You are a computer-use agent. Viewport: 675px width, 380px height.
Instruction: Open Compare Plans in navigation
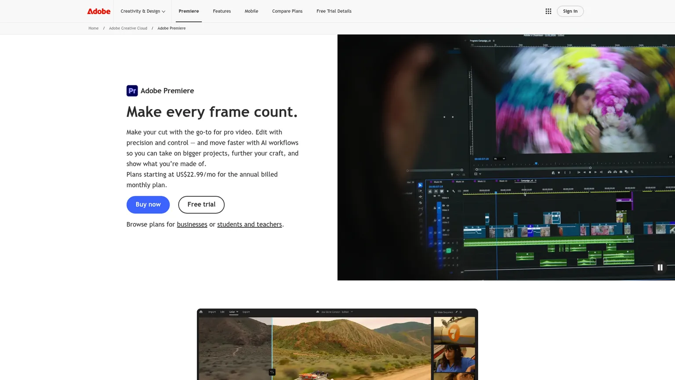click(287, 11)
